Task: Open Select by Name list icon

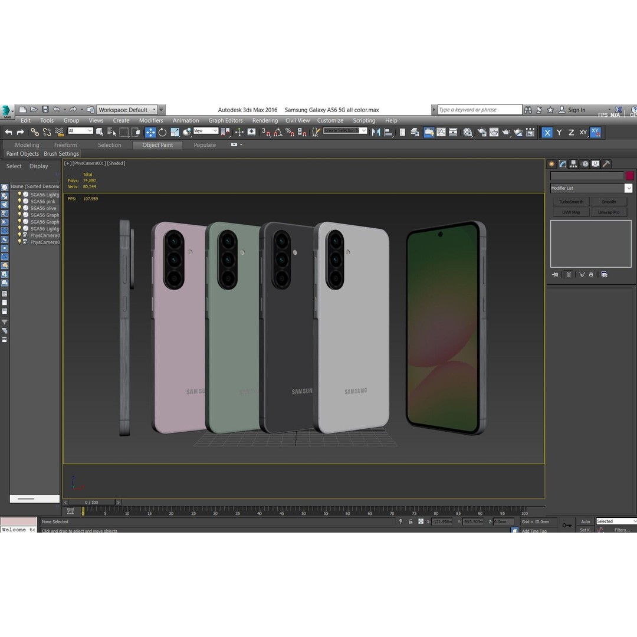Action: 111,132
